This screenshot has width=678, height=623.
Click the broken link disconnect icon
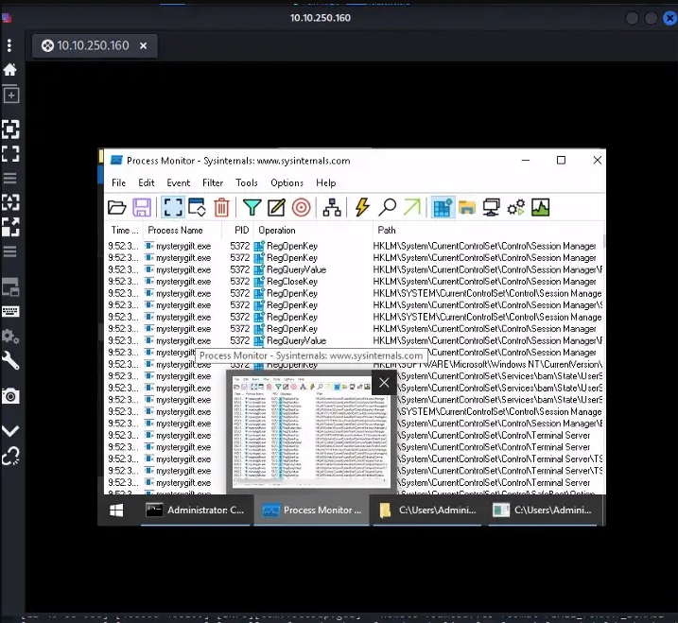(10, 456)
